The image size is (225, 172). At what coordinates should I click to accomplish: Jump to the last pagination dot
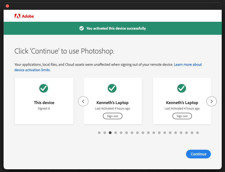(197, 133)
